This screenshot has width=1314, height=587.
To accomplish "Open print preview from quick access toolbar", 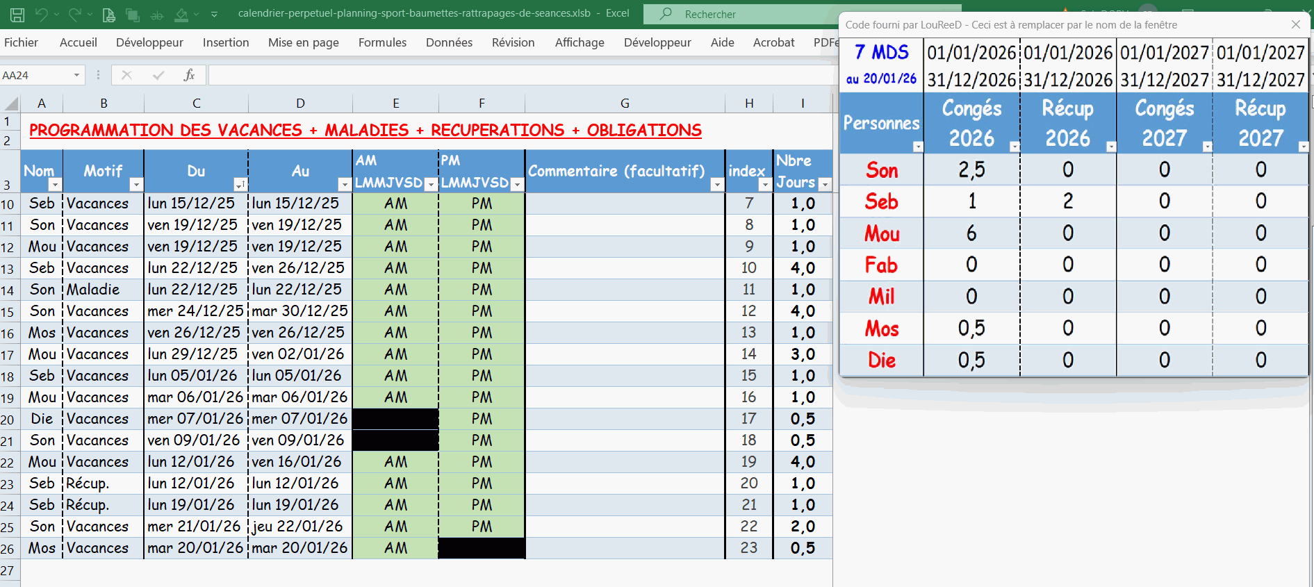I will [x=108, y=15].
